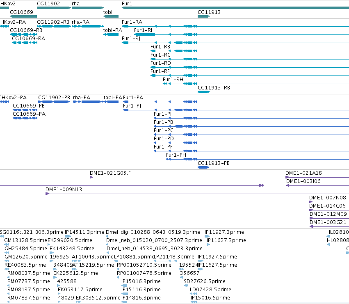349x304 pixels.
Task: Select protein Fur1-PC label
Action: click(x=164, y=131)
